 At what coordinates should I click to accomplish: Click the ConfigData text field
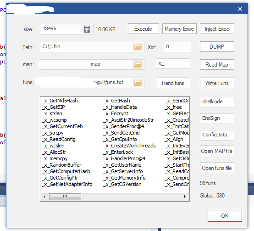point(217,135)
